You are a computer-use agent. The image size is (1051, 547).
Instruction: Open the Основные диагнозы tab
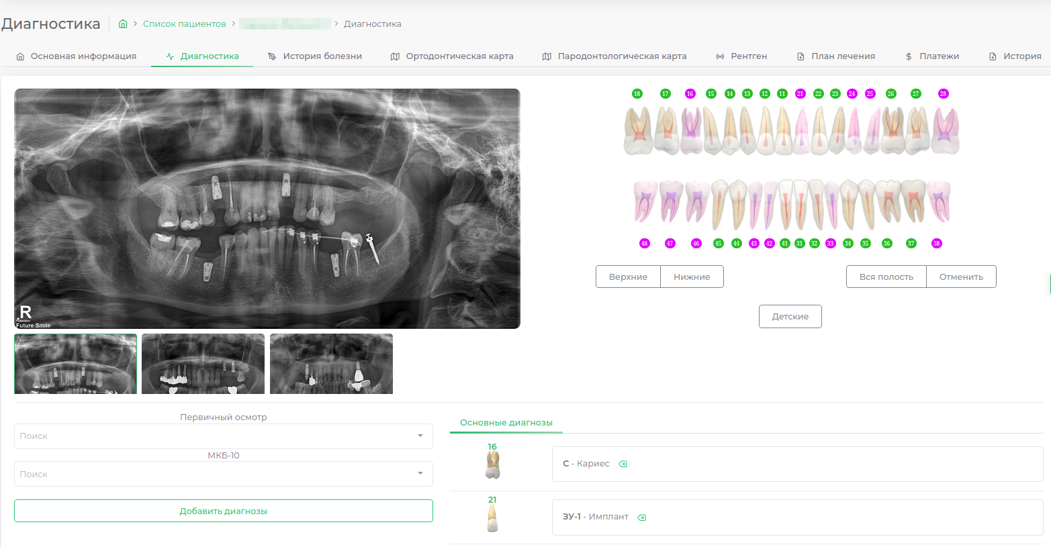pyautogui.click(x=506, y=423)
